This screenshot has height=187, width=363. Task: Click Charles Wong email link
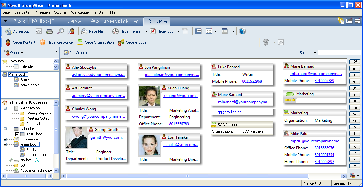[98, 116]
